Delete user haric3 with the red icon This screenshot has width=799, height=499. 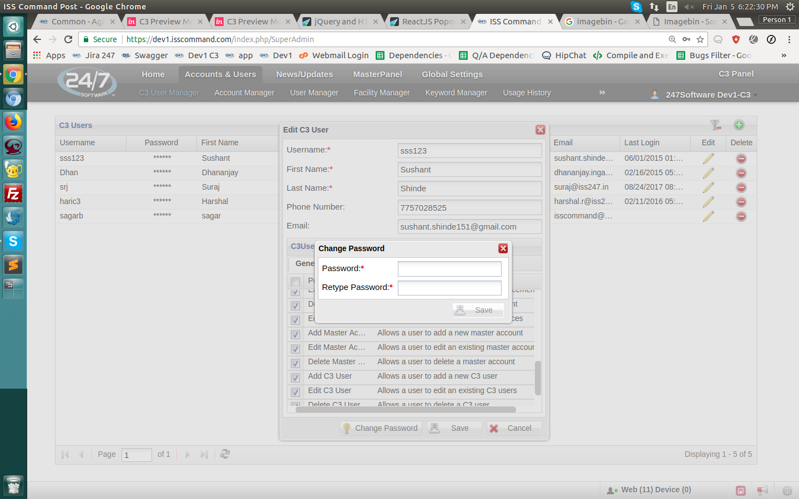pos(741,202)
